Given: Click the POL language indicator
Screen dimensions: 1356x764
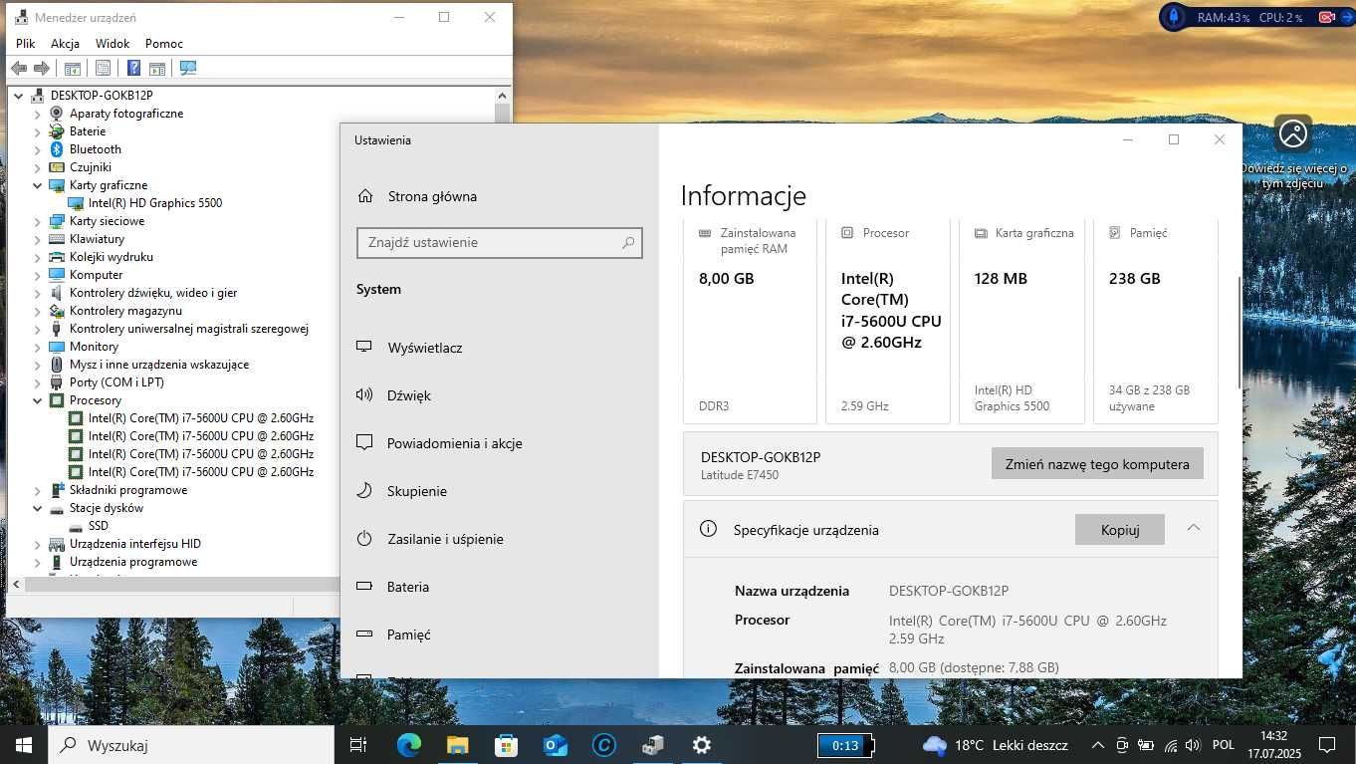Looking at the screenshot, I should (x=1224, y=745).
